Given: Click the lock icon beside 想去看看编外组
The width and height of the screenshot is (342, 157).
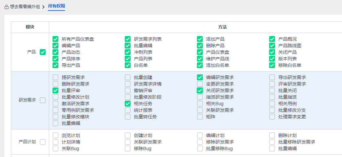Looking at the screenshot, I should (x=7, y=7).
